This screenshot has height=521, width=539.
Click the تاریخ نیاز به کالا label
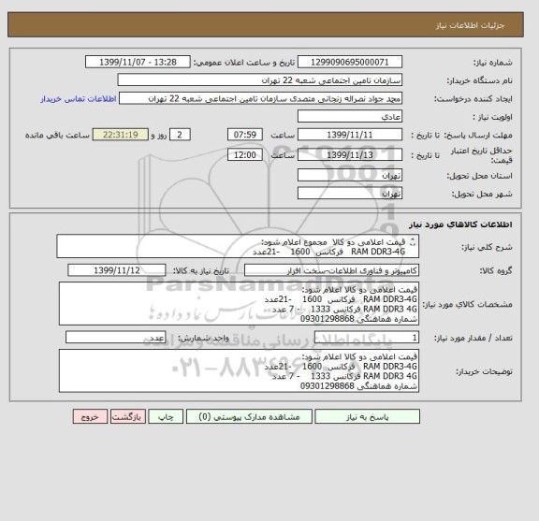201,271
